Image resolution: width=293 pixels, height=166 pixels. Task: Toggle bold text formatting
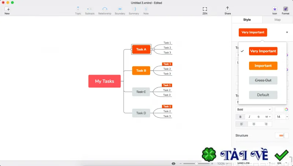tap(240, 117)
